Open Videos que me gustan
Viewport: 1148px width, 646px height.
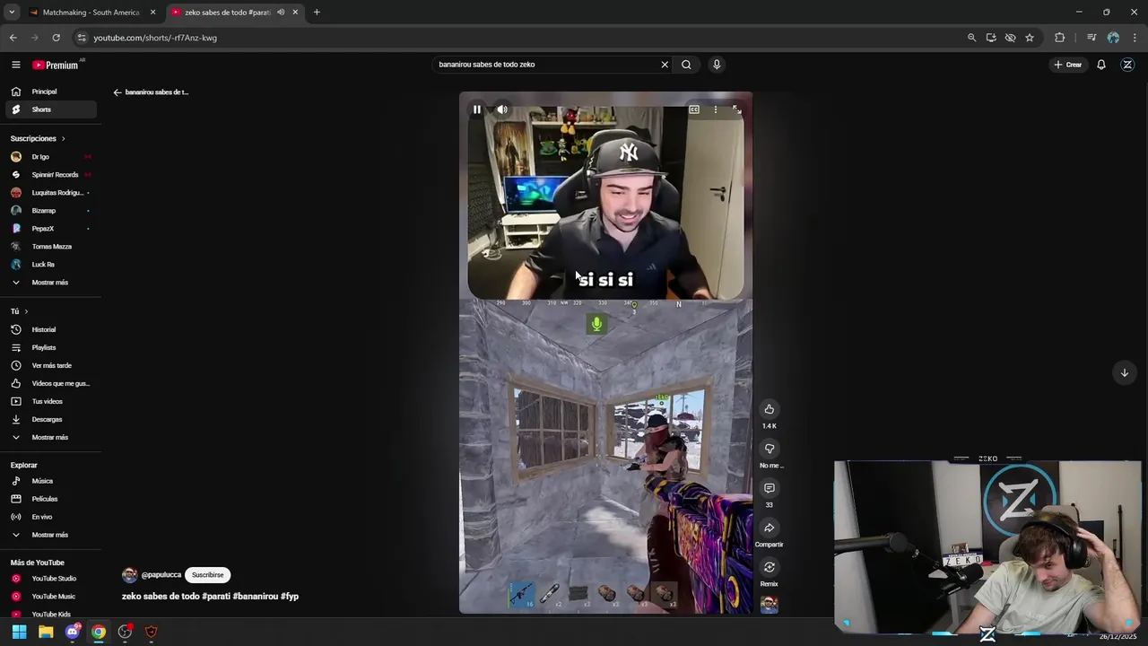[50, 383]
